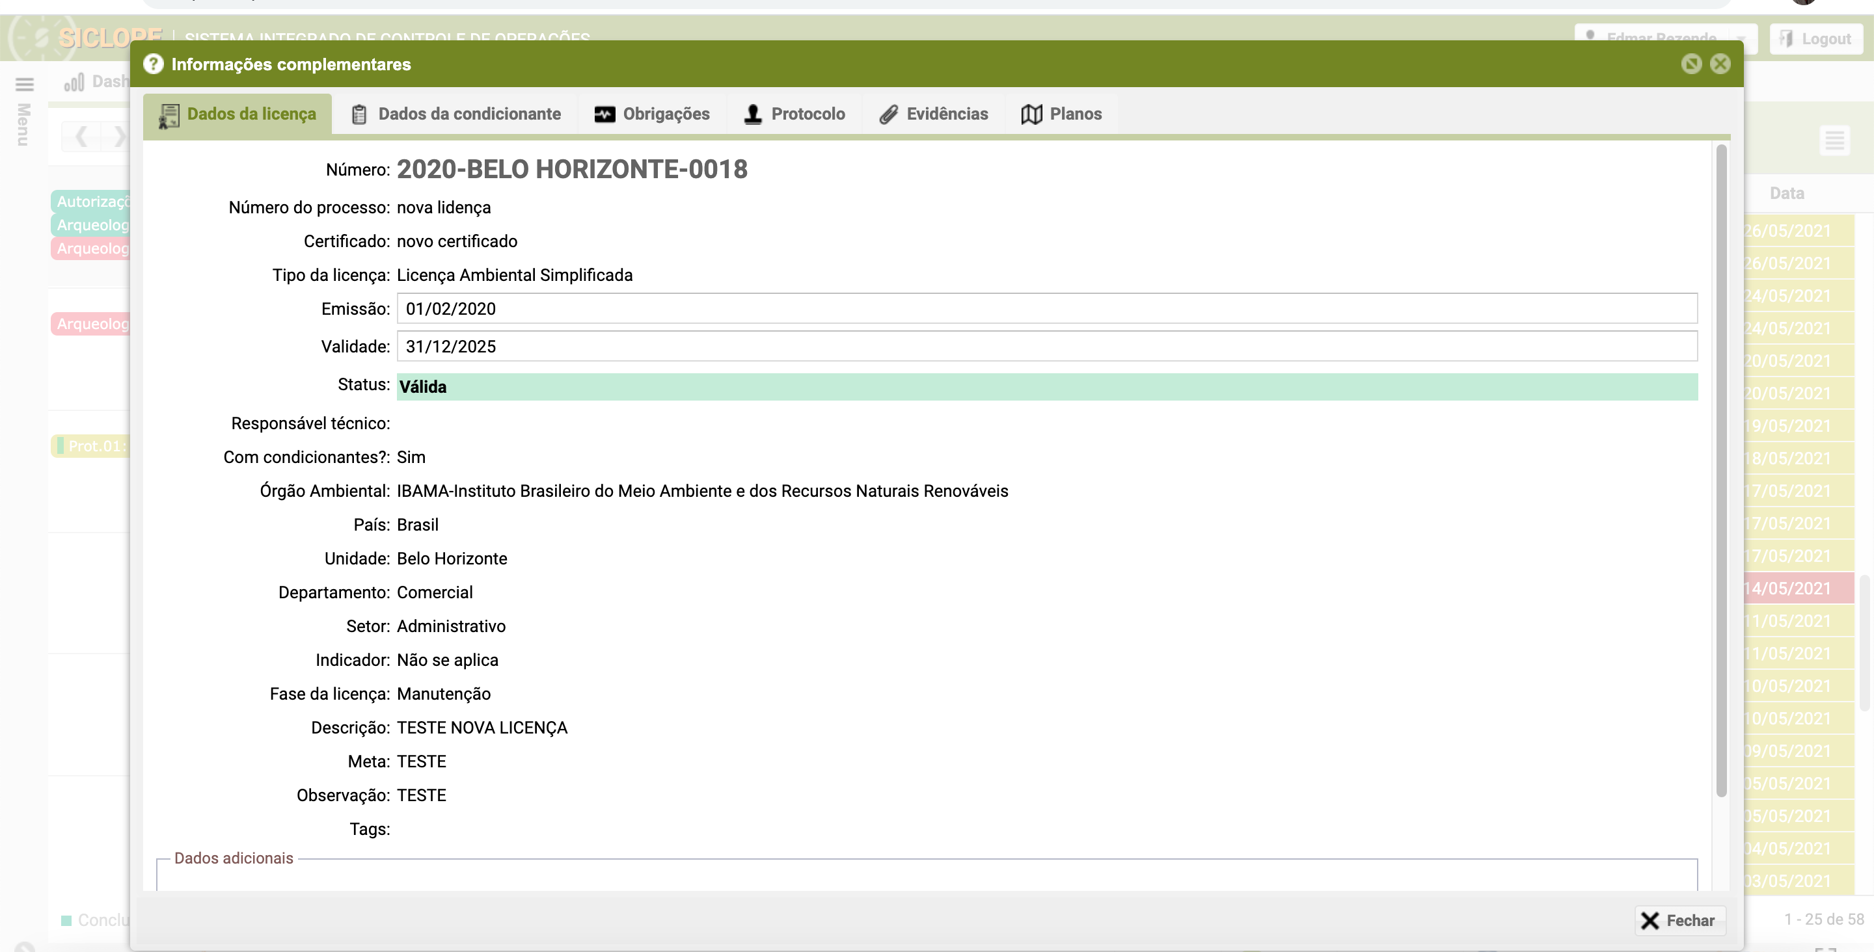Open the hamburger Menu icon in sidebar
This screenshot has height=952, width=1874.
24,85
